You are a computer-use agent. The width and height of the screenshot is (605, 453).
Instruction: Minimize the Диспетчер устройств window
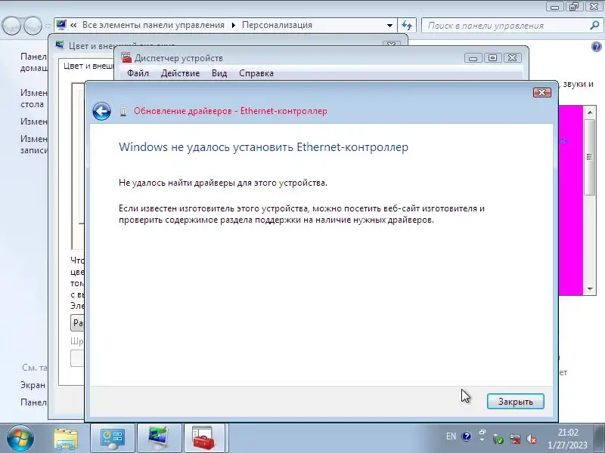473,58
